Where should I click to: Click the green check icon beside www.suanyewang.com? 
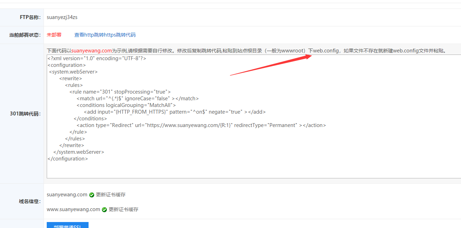104,210
